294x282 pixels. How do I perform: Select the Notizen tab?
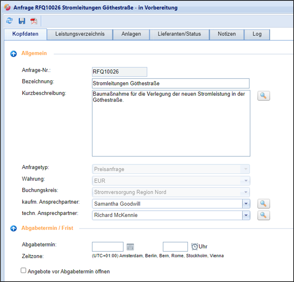click(x=226, y=34)
